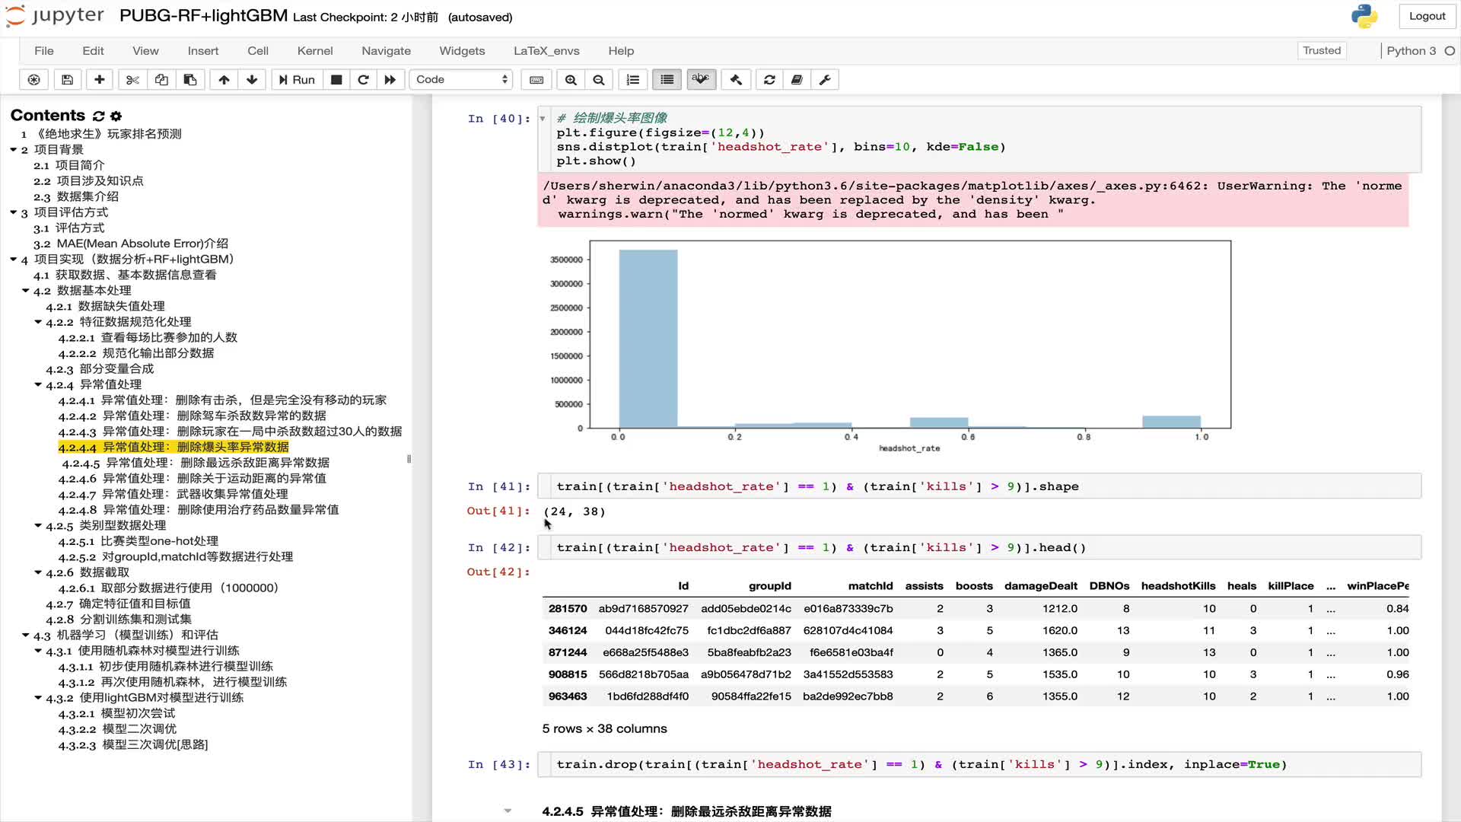Collapse heading 4.2.4.5 in the notebook

click(x=508, y=811)
